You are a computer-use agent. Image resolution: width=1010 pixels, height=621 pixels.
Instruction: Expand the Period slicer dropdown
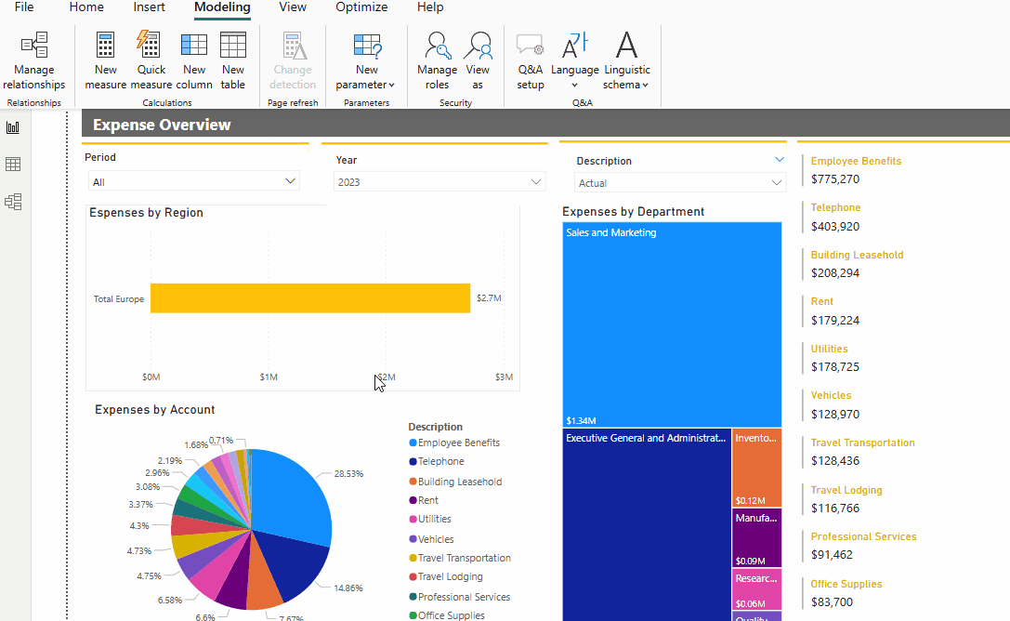[x=291, y=181]
